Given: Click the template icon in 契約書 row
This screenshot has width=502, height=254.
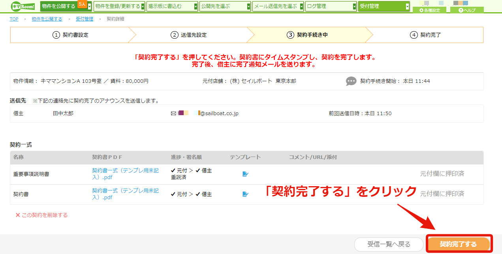Looking at the screenshot, I should click(245, 194).
